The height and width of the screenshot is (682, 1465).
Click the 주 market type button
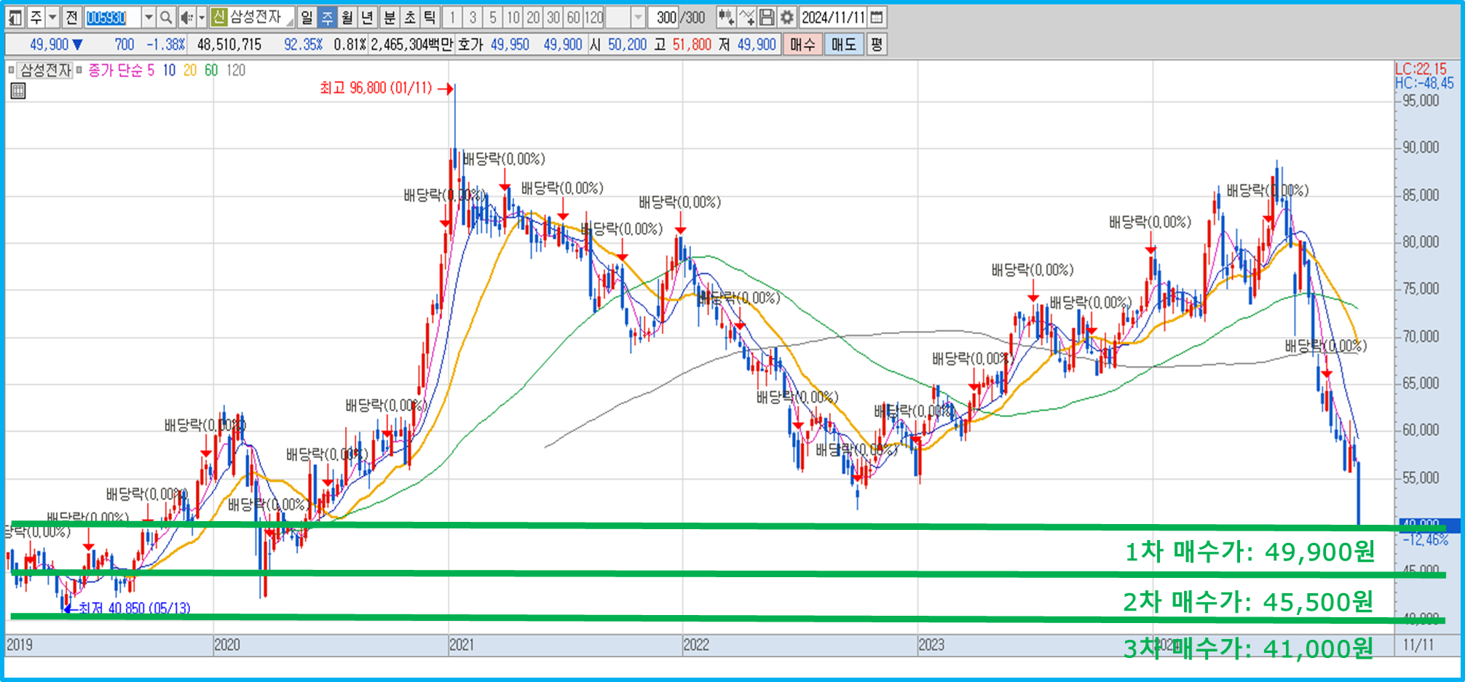click(36, 17)
